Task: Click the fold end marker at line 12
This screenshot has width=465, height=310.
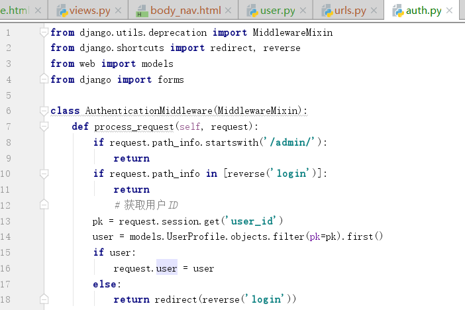Action: pyautogui.click(x=44, y=205)
